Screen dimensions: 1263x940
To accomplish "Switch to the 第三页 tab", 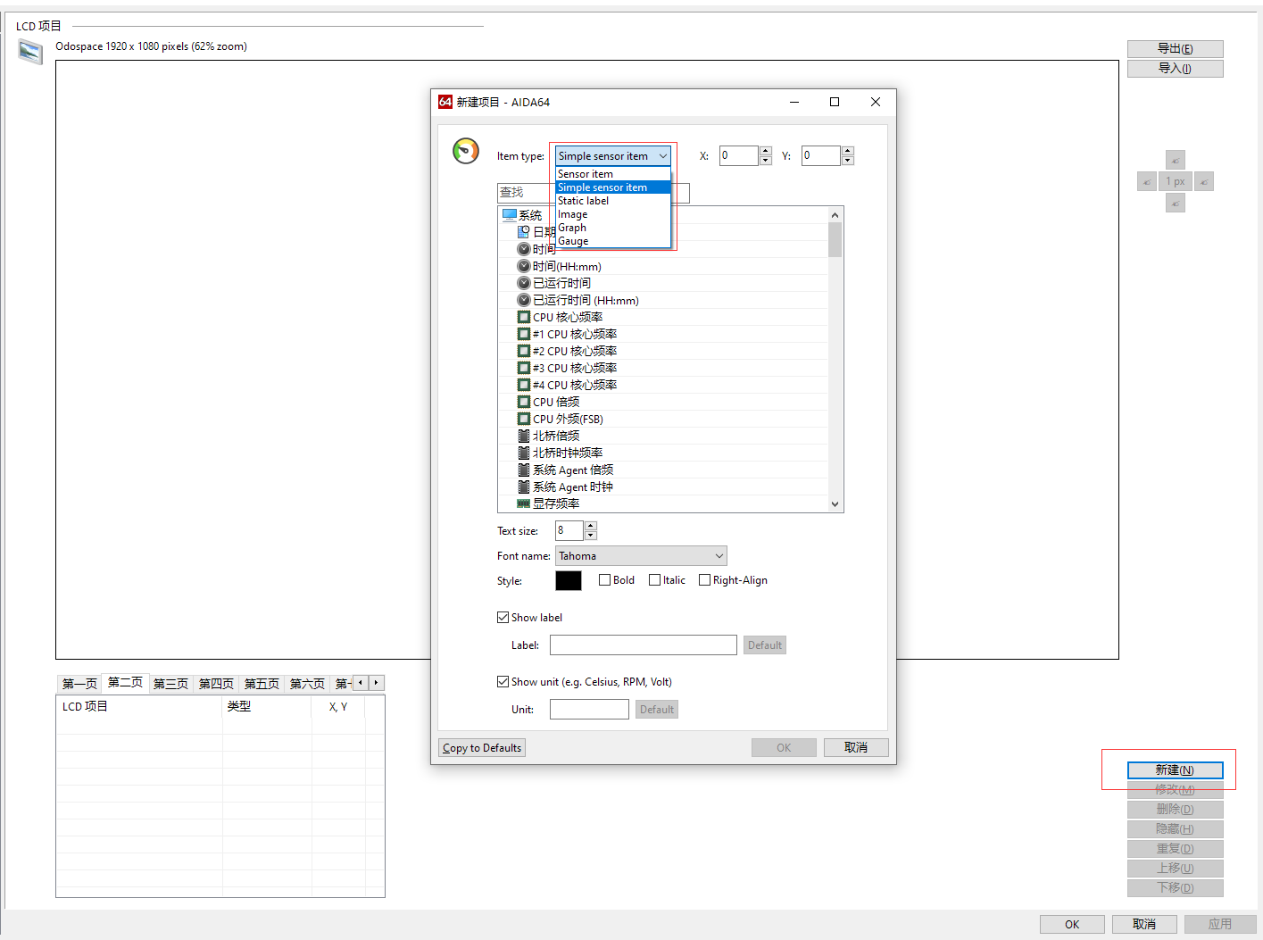I will [x=170, y=684].
